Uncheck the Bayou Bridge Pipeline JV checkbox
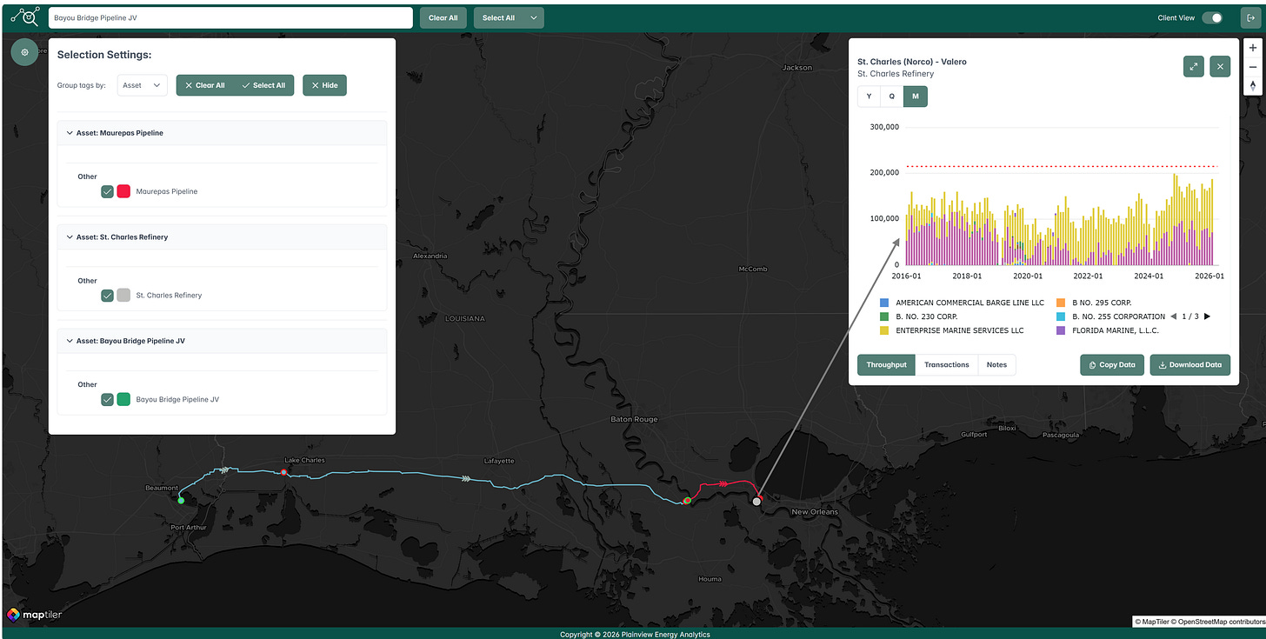The height and width of the screenshot is (639, 1266). click(x=107, y=400)
